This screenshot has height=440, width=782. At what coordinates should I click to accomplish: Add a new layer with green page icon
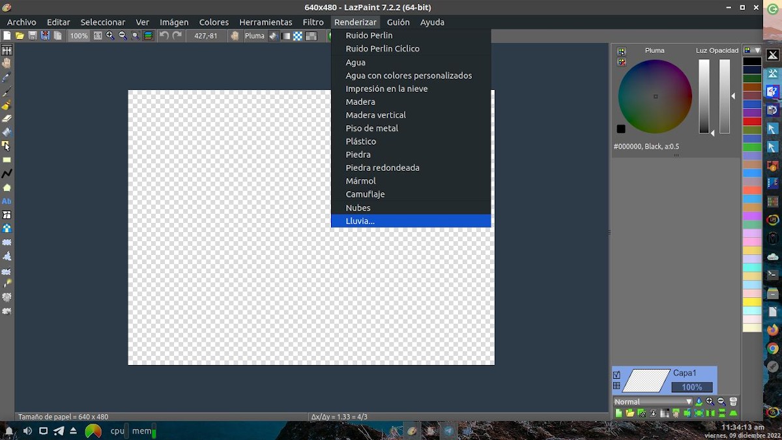619,413
